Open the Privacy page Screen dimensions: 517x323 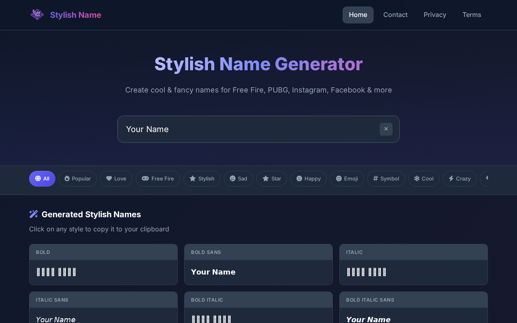tap(435, 15)
